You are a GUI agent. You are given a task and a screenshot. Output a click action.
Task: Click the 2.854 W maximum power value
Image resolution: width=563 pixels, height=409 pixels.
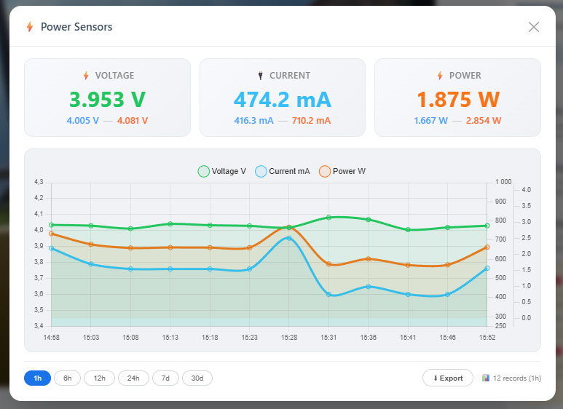click(484, 121)
